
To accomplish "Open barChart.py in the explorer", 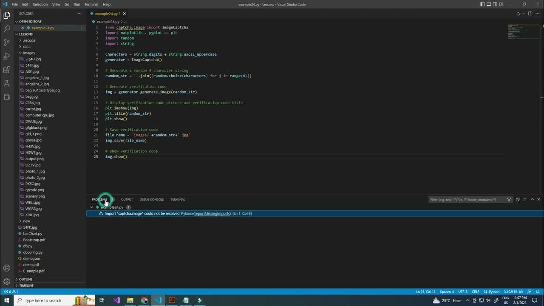I will tap(32, 234).
